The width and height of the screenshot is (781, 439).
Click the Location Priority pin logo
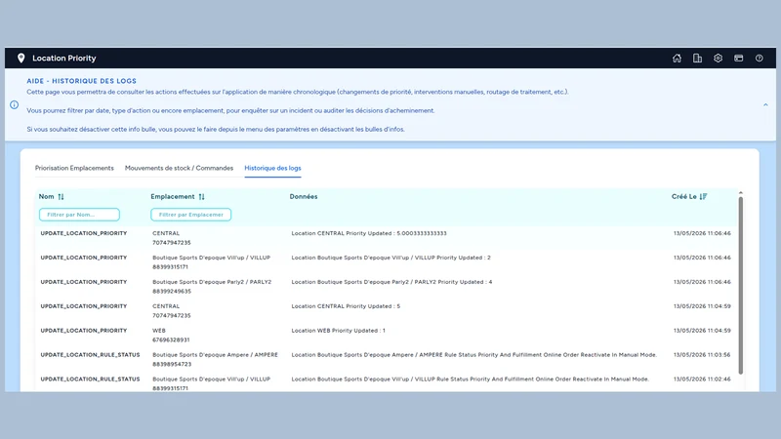pyautogui.click(x=21, y=59)
